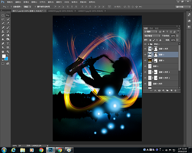Hide the 圖層 6 layer via eye icon
The width and height of the screenshot is (192, 153).
pos(146,60)
